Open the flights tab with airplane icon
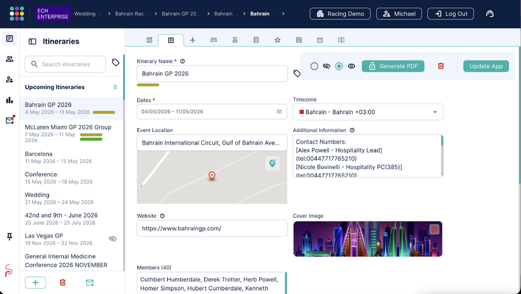 click(192, 40)
